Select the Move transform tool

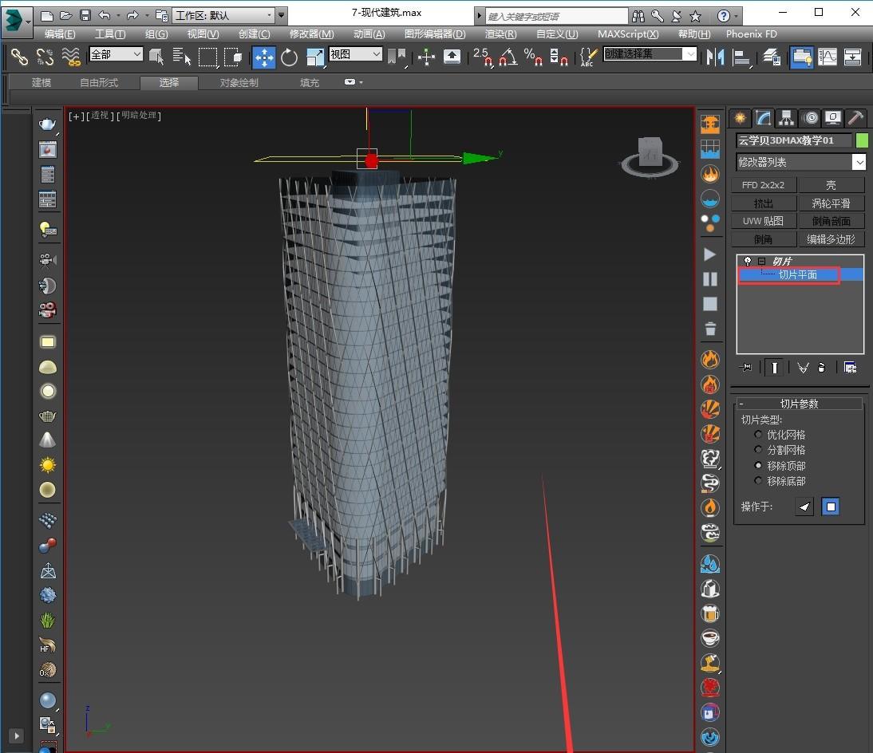pyautogui.click(x=263, y=57)
